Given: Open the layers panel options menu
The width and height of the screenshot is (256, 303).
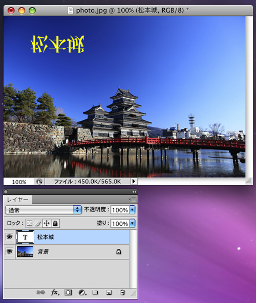Looking at the screenshot, I should pyautogui.click(x=132, y=199).
